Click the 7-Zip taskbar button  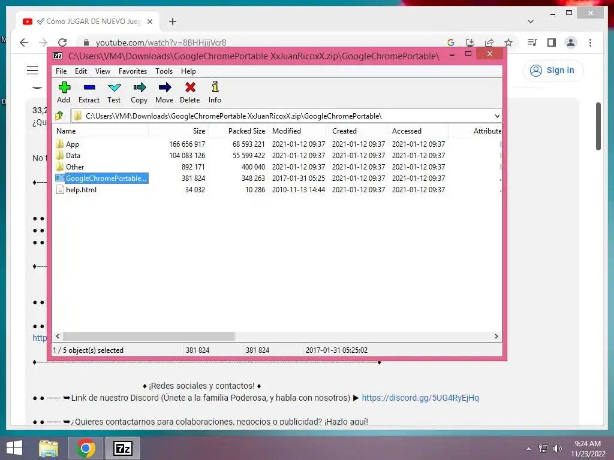[122, 448]
